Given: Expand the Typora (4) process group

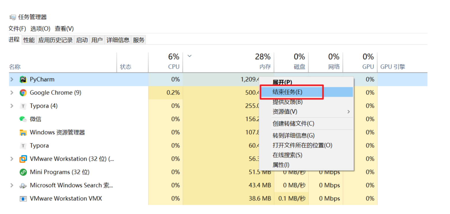Looking at the screenshot, I should click(x=12, y=106).
